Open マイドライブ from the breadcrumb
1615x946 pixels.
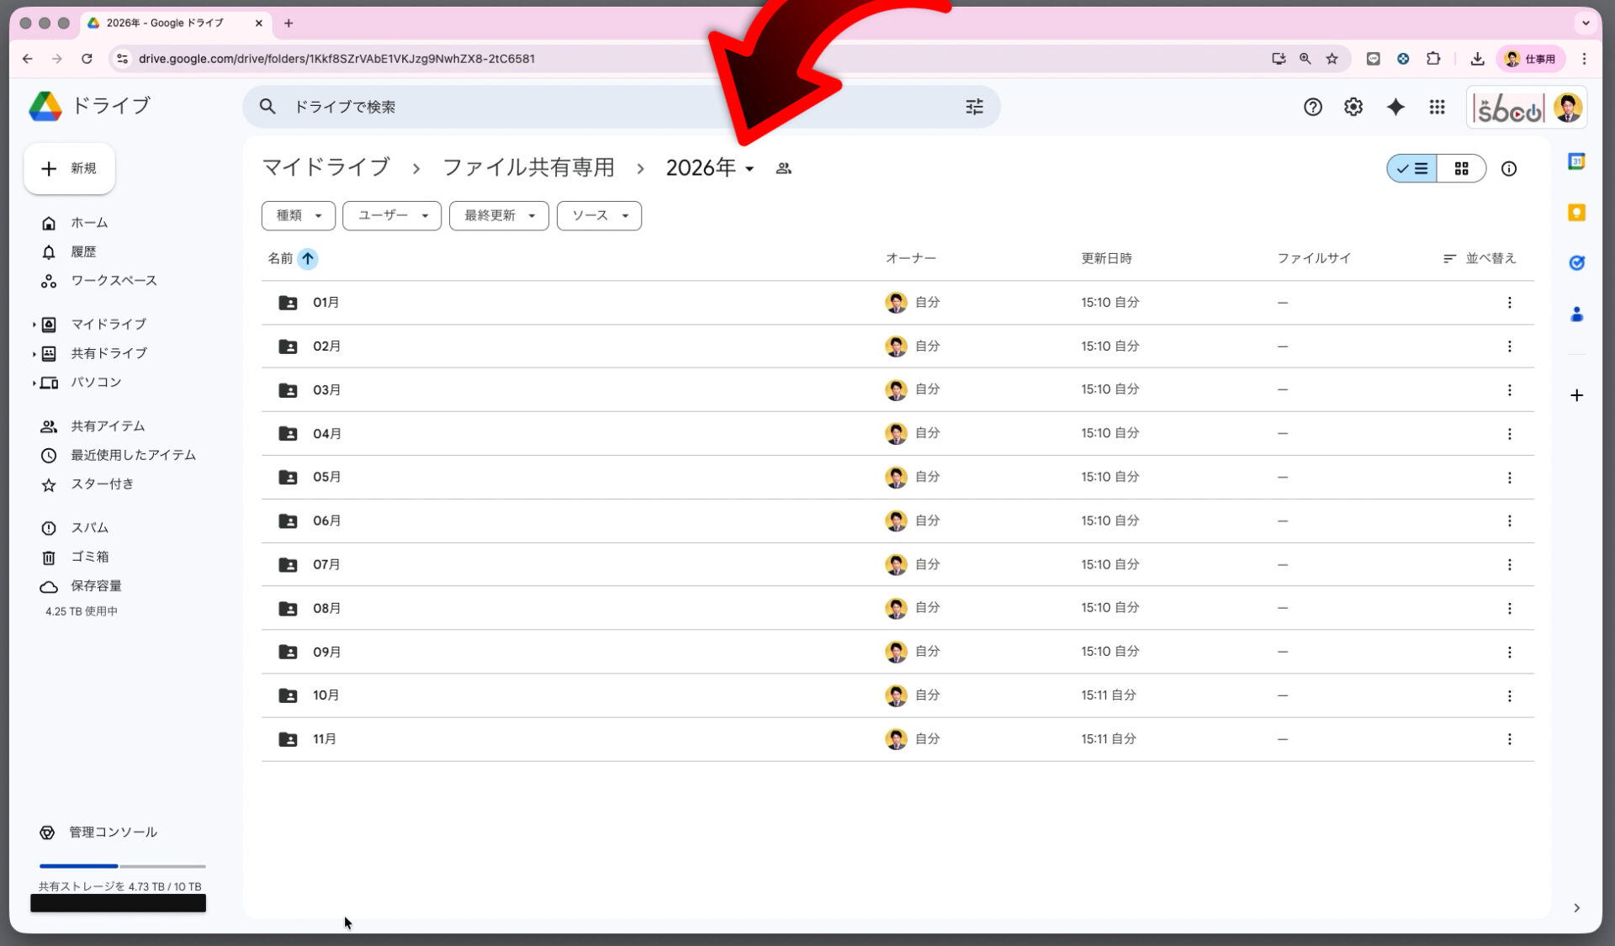[x=325, y=166]
